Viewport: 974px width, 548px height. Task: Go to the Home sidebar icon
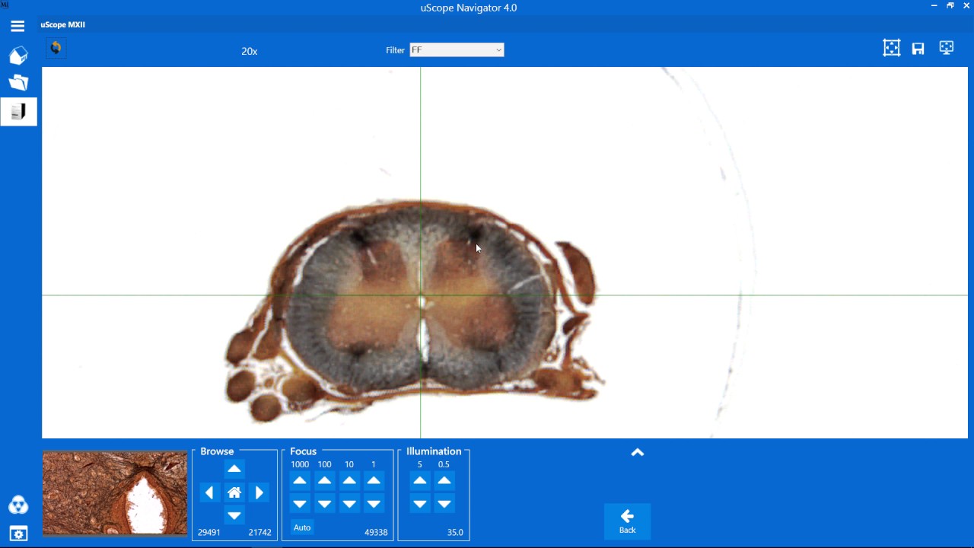click(x=18, y=55)
